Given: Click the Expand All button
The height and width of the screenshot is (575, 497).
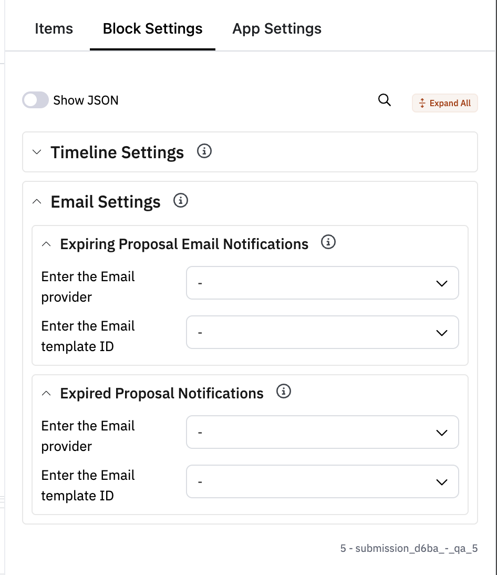Looking at the screenshot, I should click(x=444, y=104).
